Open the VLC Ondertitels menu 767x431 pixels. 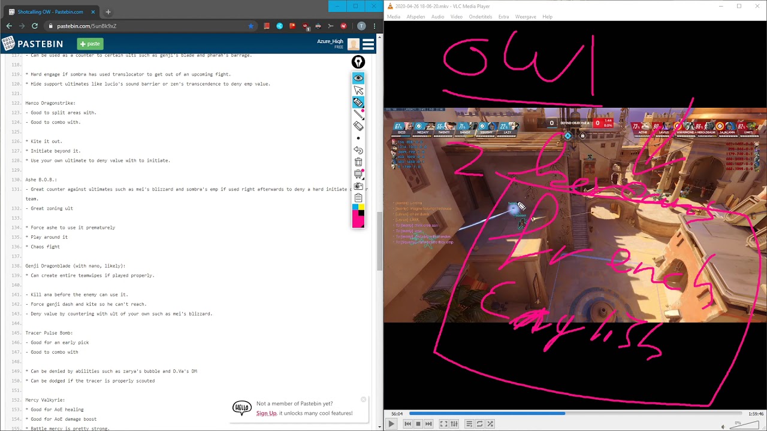[481, 17]
